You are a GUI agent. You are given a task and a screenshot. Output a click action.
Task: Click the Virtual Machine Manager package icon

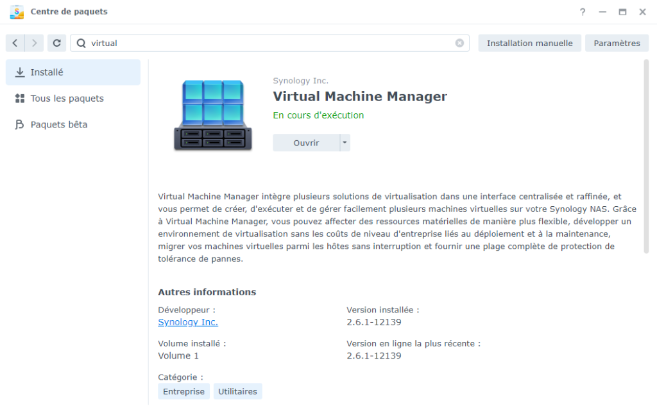(212, 115)
